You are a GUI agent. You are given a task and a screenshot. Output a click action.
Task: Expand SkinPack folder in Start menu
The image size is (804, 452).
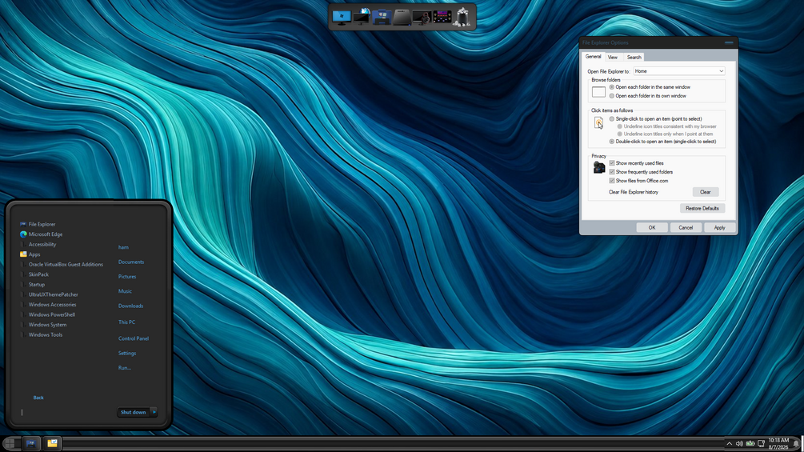38,274
